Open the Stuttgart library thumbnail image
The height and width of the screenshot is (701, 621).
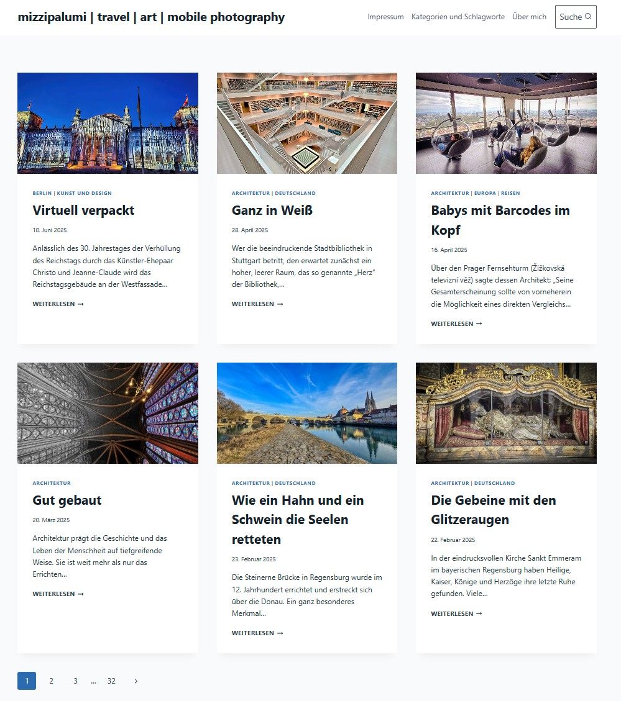click(306, 123)
